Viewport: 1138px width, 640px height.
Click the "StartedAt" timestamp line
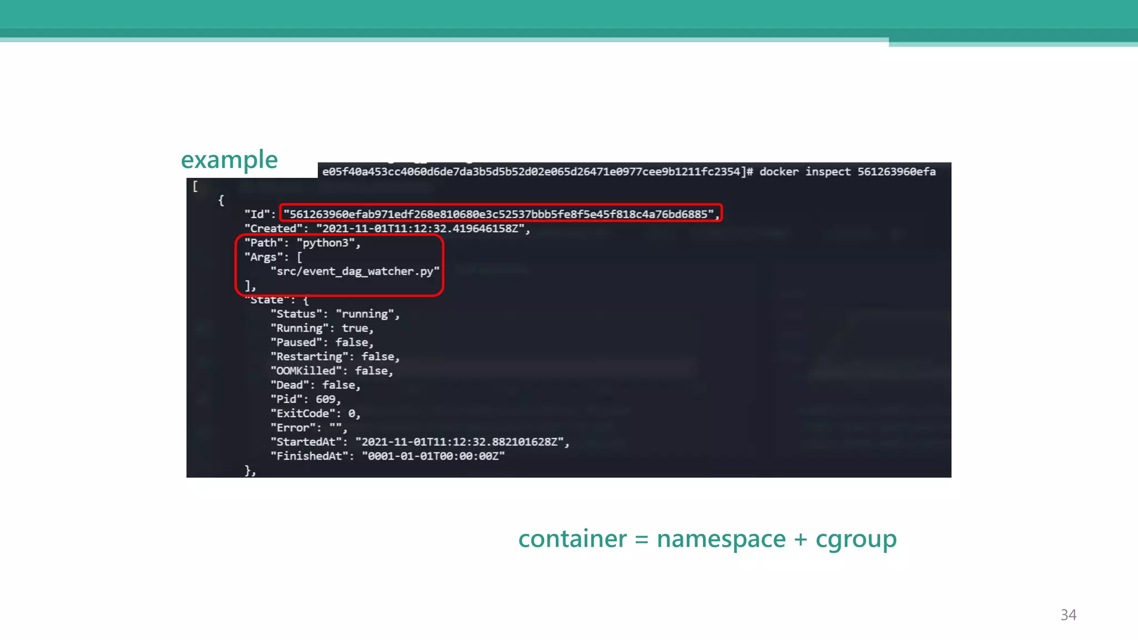click(x=420, y=442)
